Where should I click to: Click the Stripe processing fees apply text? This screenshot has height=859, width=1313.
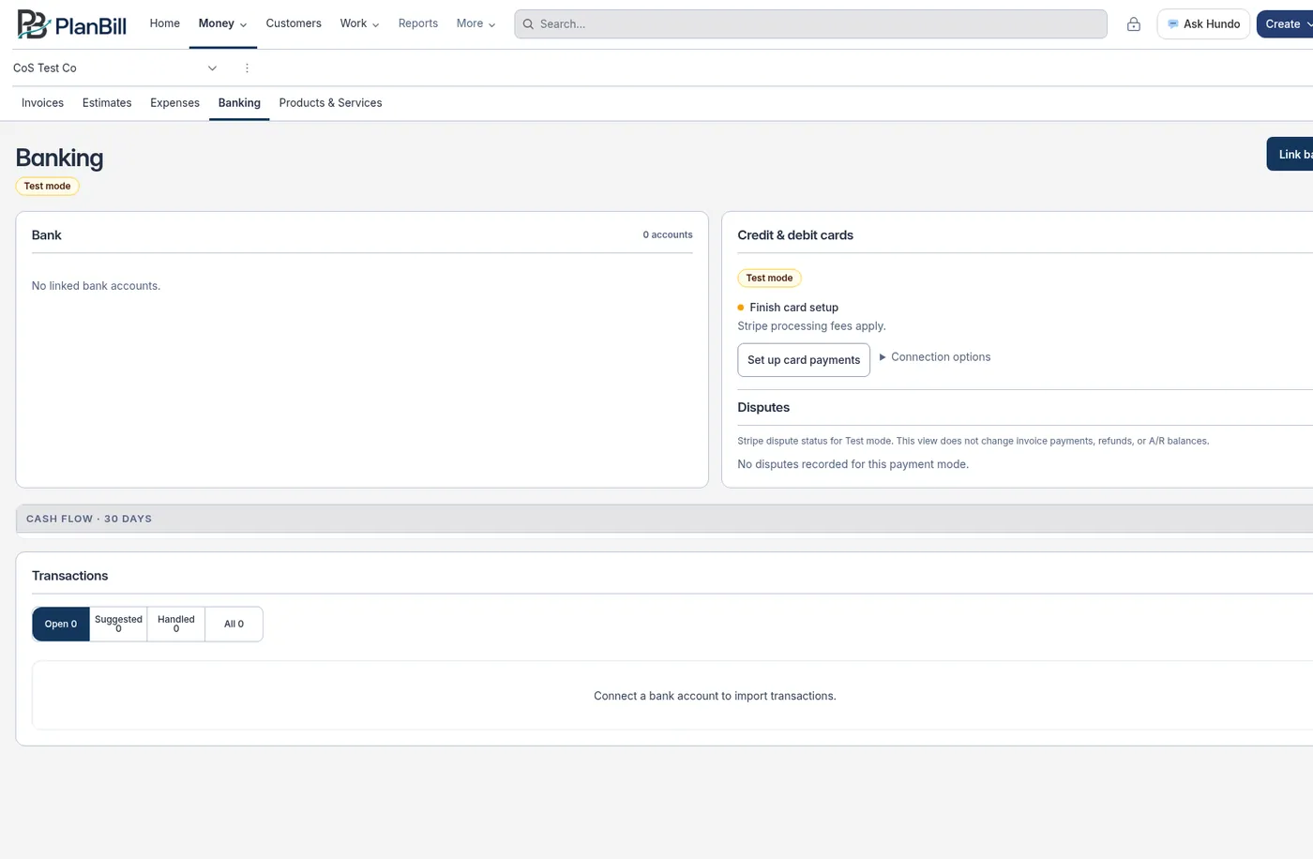click(x=812, y=326)
